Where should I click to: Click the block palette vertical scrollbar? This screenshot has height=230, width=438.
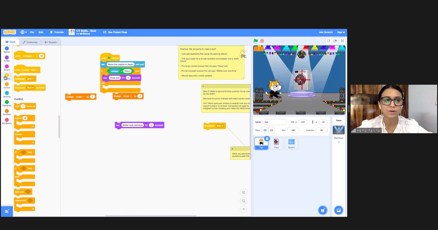click(59, 127)
